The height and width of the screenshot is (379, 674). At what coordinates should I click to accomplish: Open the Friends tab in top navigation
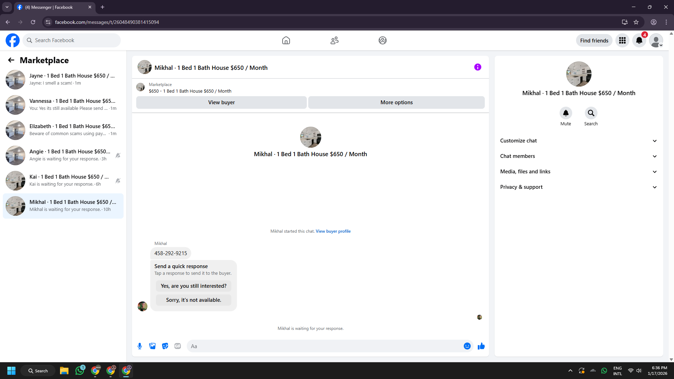pyautogui.click(x=334, y=40)
